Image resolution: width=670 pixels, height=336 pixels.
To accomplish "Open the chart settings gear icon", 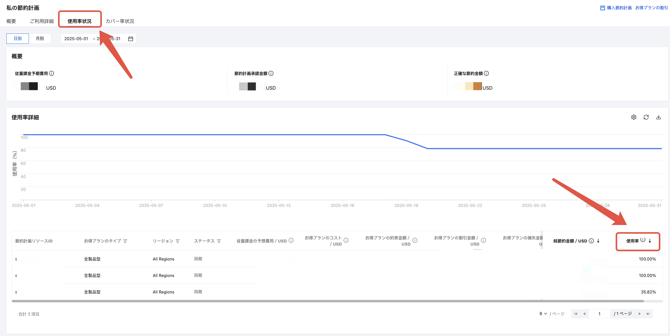I will click(x=634, y=117).
